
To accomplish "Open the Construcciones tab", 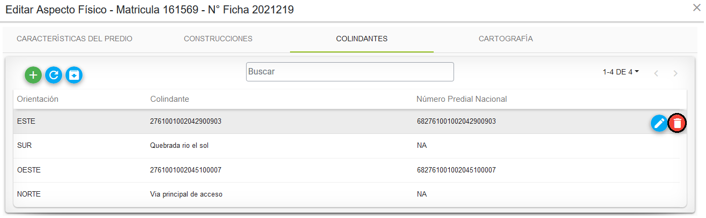I will (x=218, y=39).
